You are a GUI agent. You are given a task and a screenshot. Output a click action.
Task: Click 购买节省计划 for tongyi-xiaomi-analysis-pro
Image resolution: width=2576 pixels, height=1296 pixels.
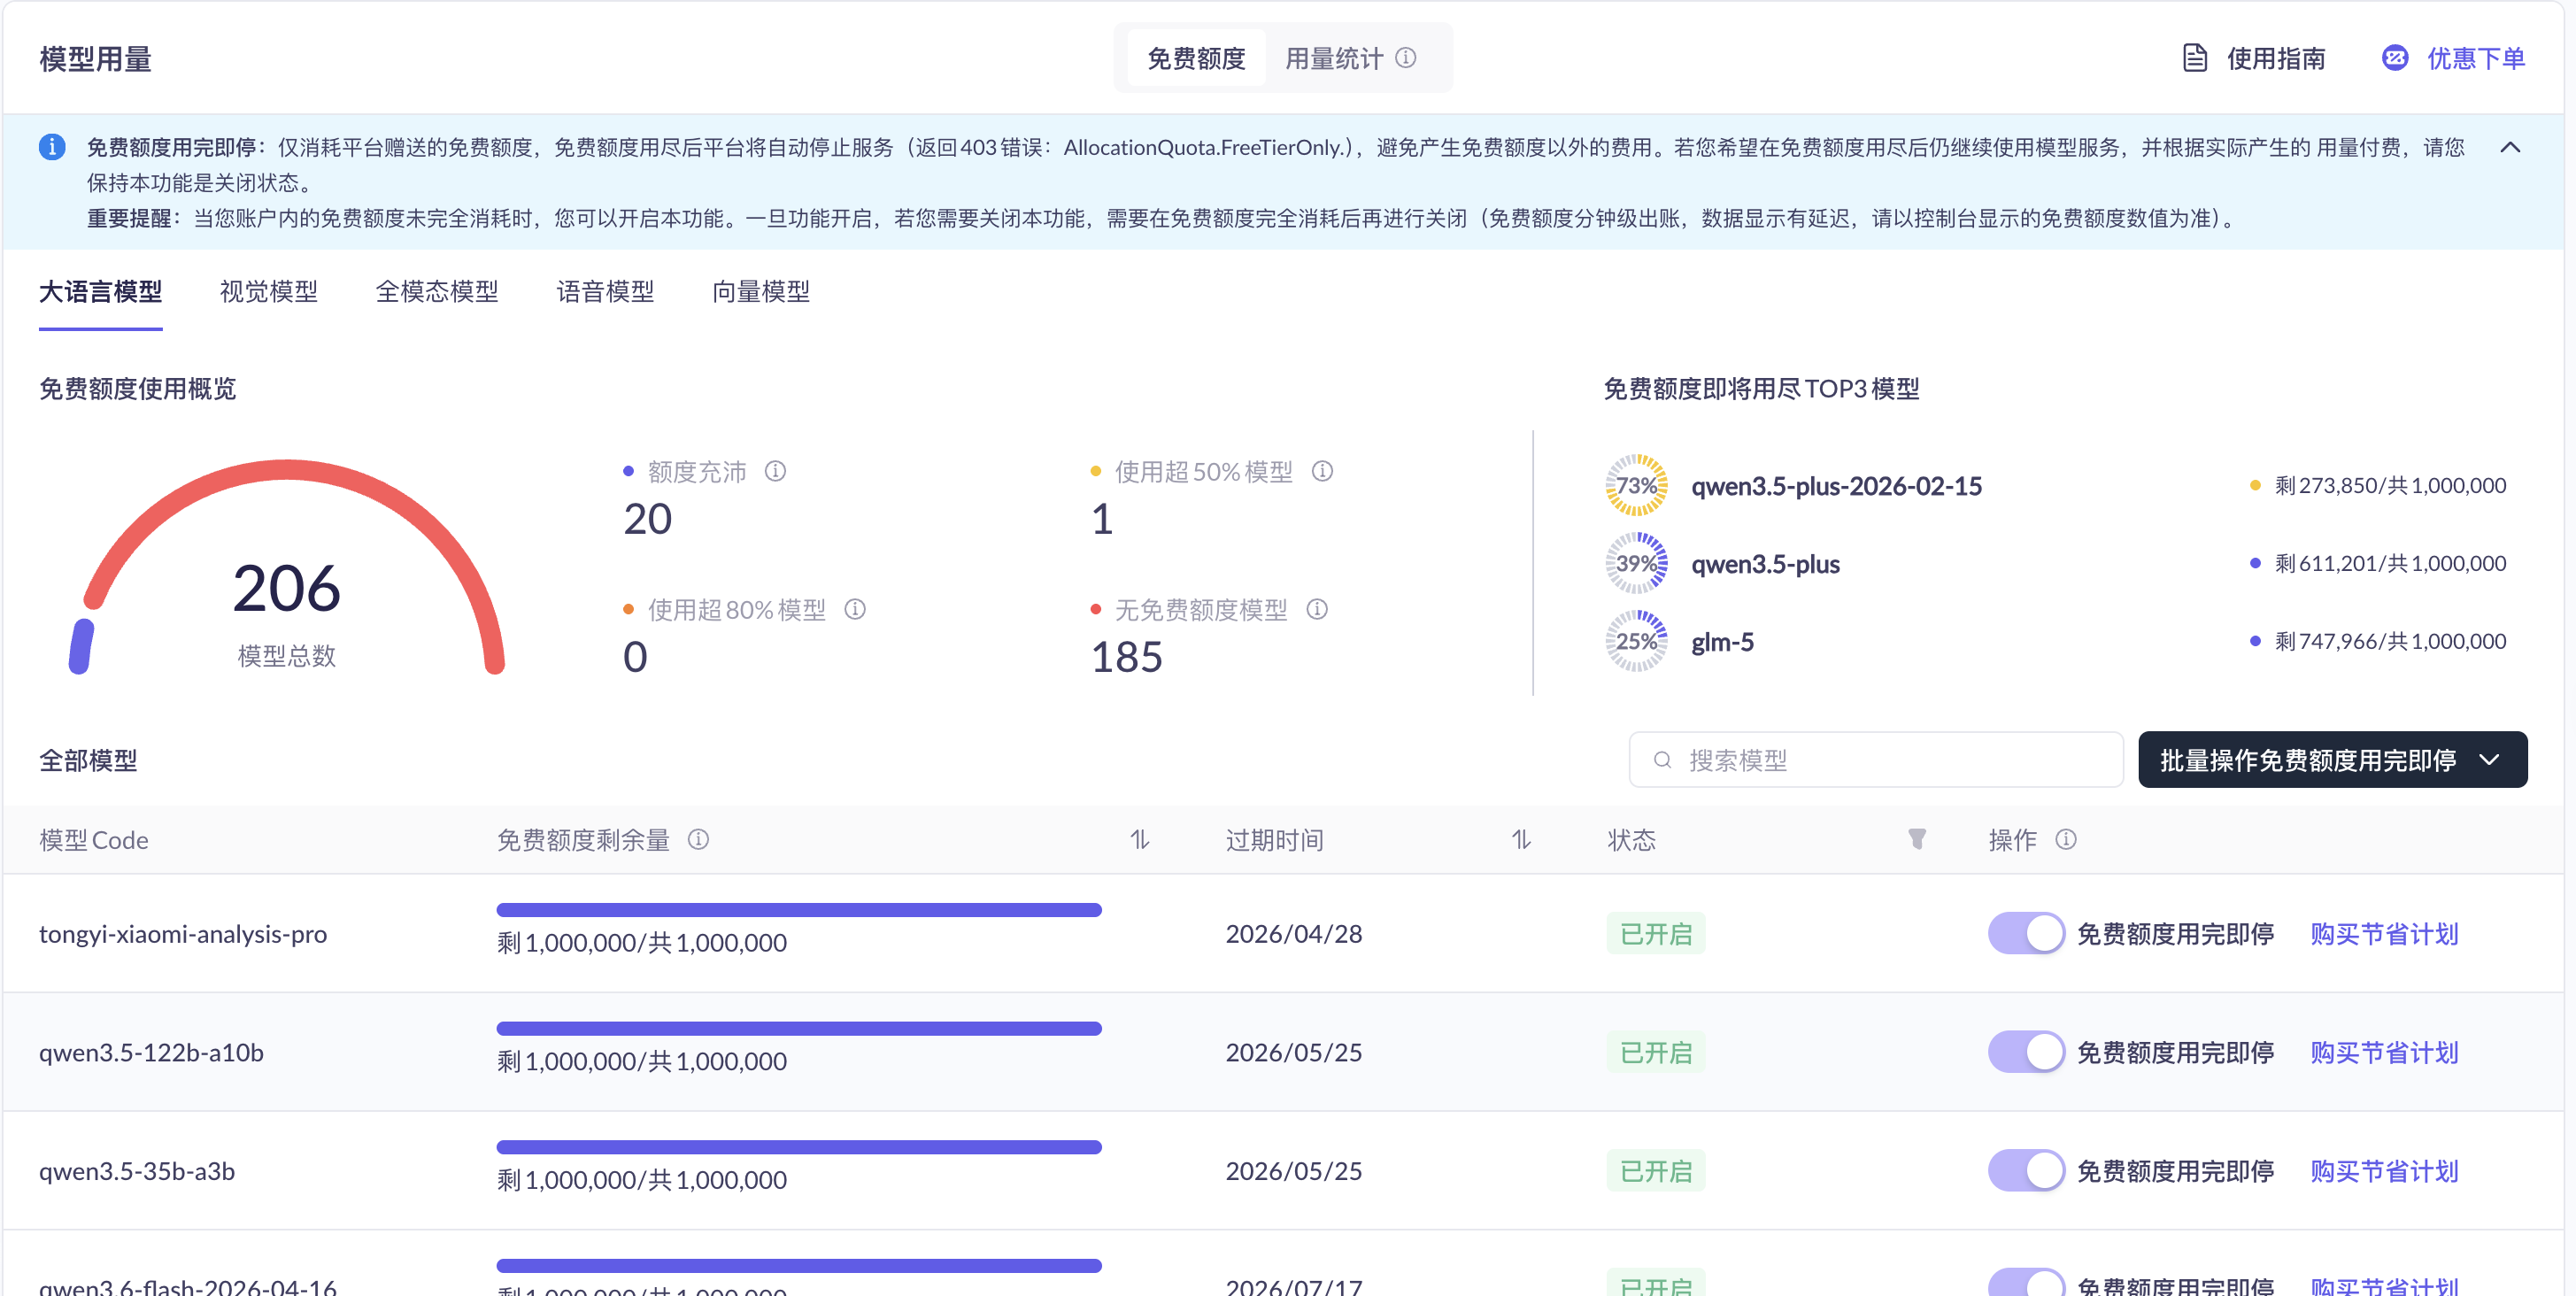tap(2384, 933)
